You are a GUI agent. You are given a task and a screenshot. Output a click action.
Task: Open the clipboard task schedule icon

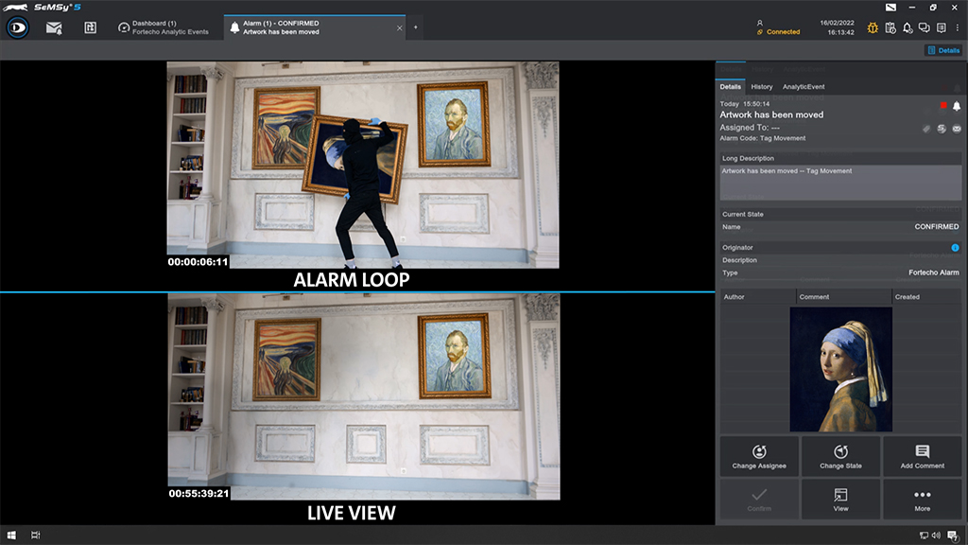pyautogui.click(x=890, y=28)
